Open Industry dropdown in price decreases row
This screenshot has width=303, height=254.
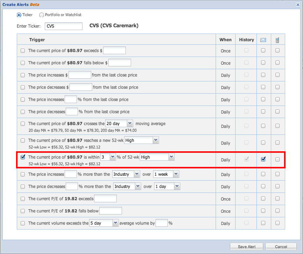tap(127, 186)
